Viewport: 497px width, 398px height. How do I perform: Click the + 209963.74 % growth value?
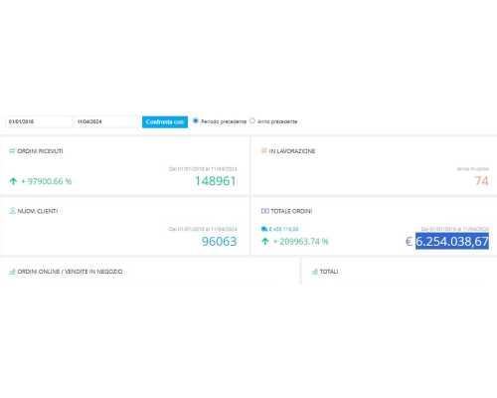click(301, 242)
